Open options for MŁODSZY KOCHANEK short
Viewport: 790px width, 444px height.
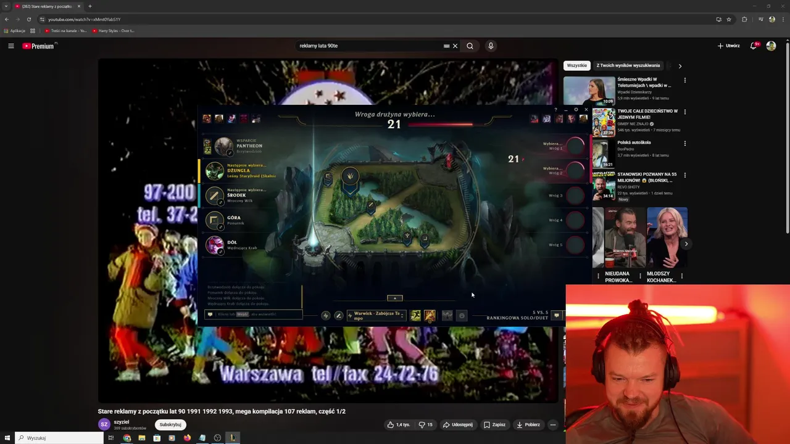[x=681, y=276]
